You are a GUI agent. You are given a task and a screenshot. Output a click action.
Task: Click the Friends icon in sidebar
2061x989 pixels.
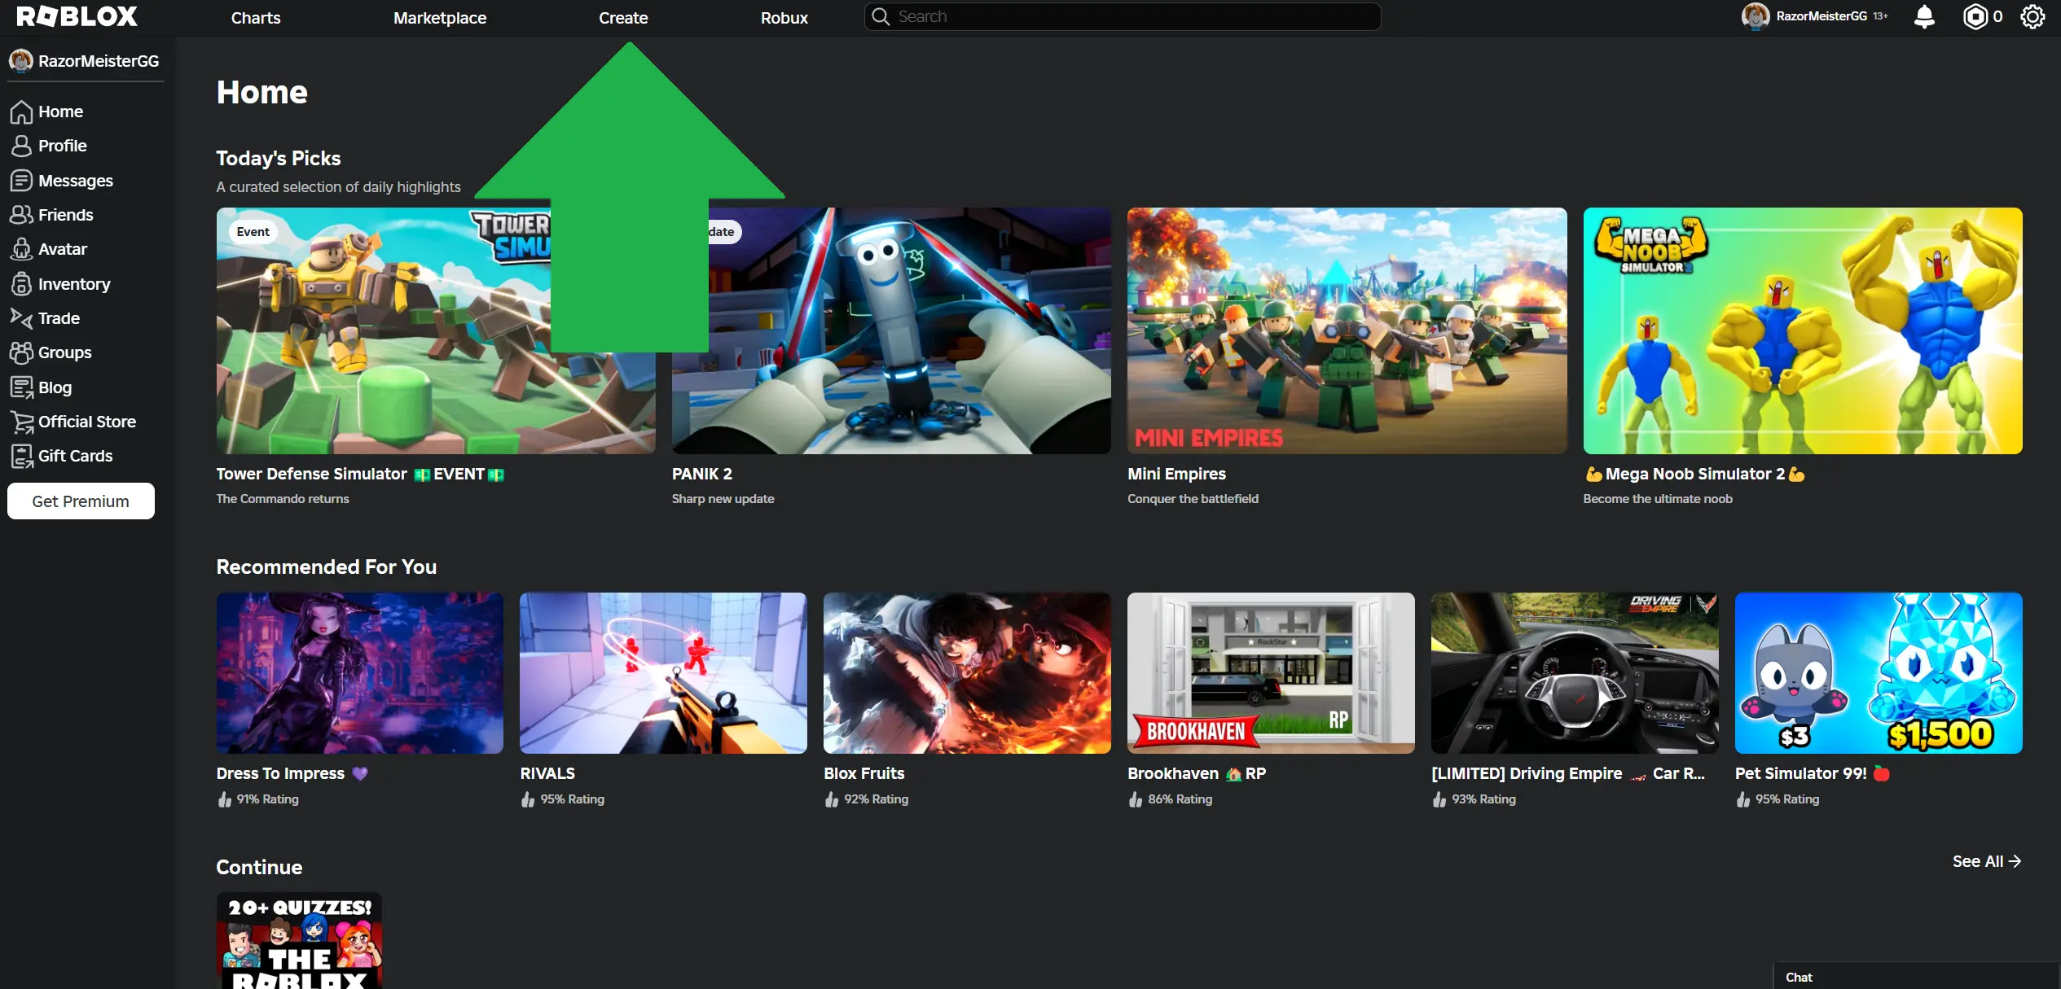pos(21,215)
